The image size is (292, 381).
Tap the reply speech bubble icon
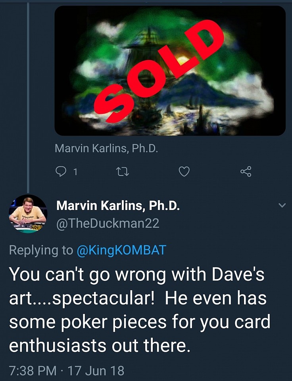61,172
